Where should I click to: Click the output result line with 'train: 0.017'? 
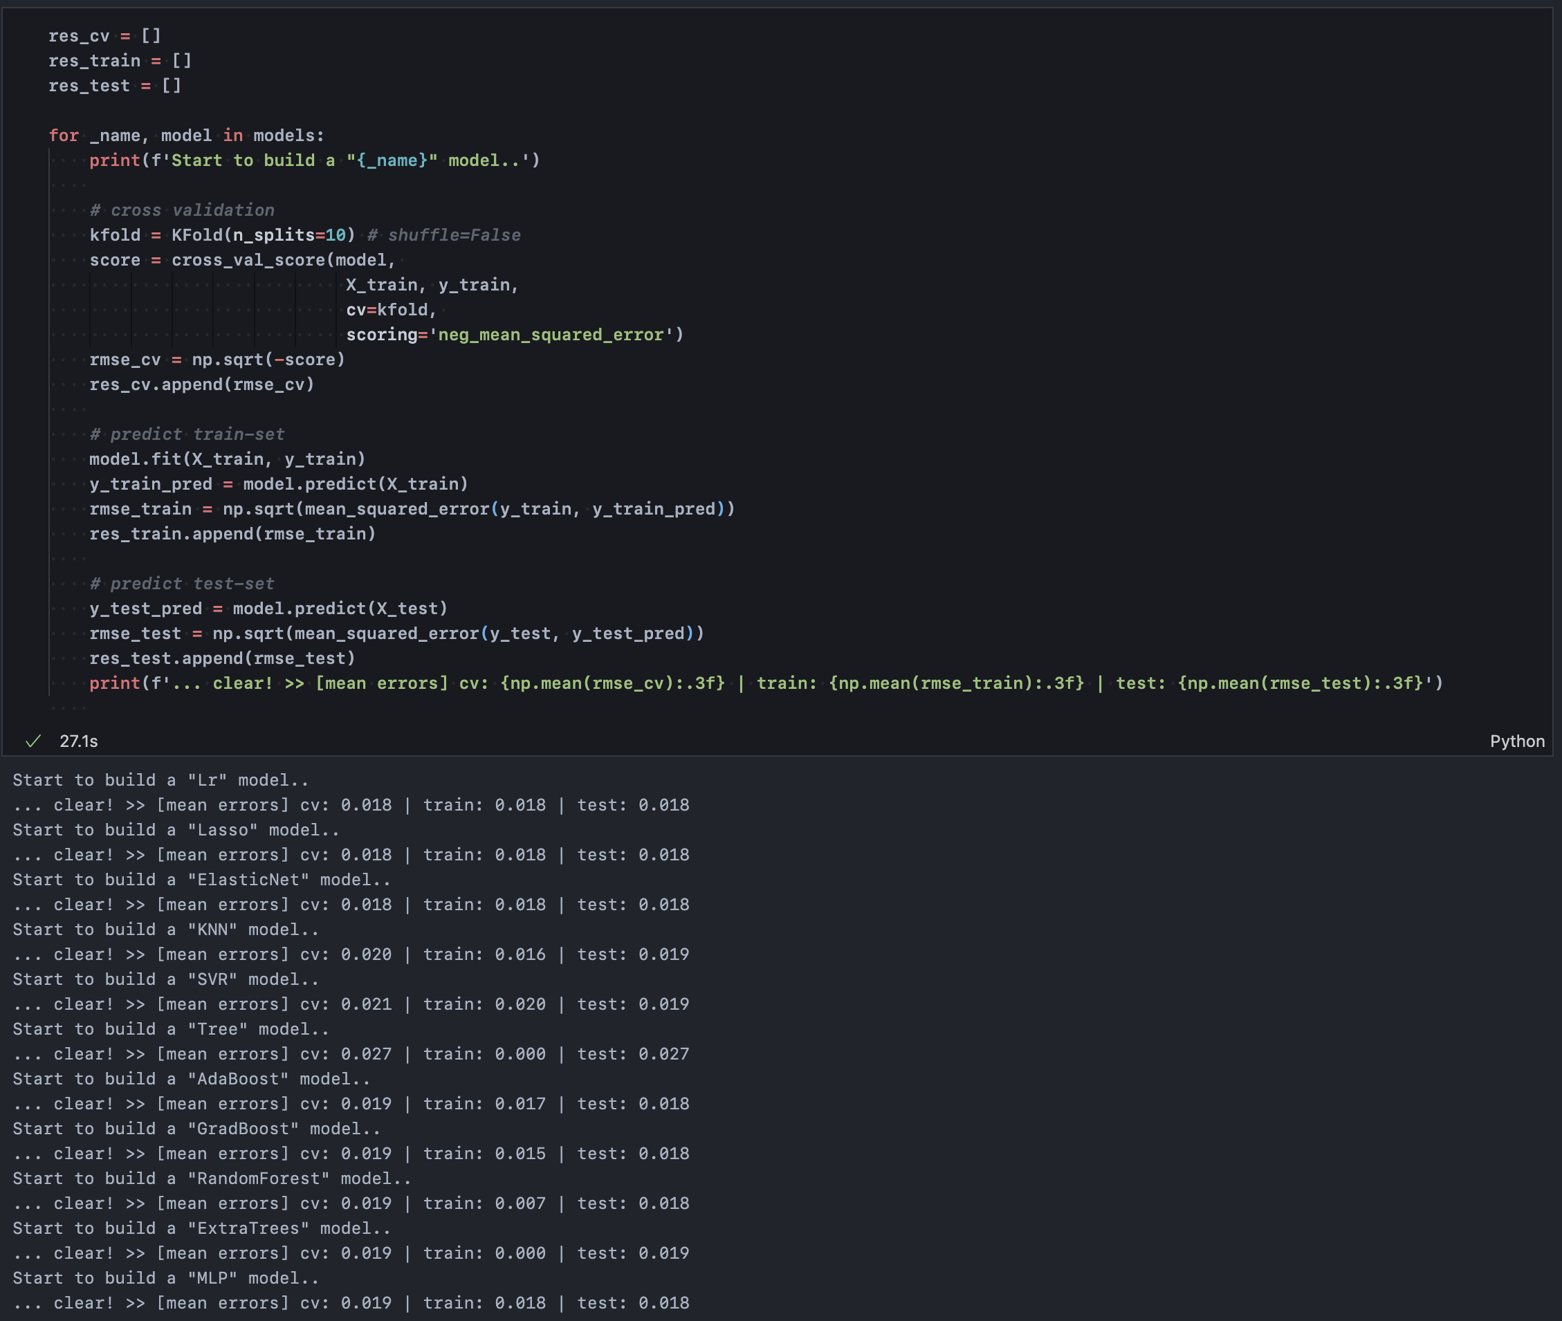[351, 1104]
